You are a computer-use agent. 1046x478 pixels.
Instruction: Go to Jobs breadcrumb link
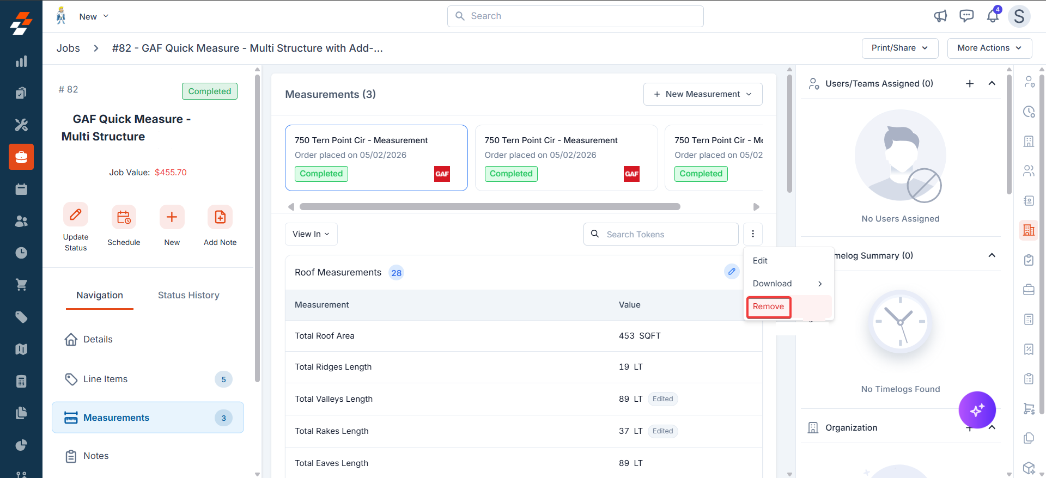[68, 48]
